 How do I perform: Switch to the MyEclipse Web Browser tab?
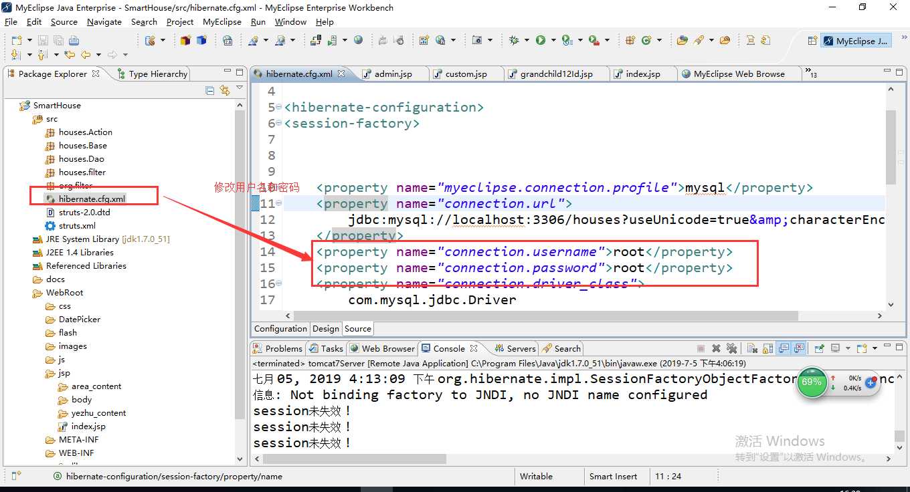739,74
